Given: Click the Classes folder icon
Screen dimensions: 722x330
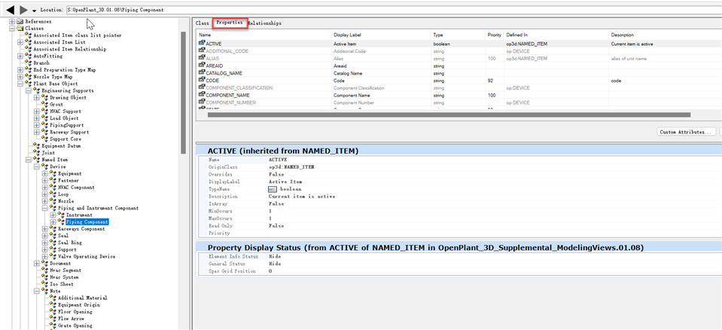Looking at the screenshot, I should [x=20, y=29].
